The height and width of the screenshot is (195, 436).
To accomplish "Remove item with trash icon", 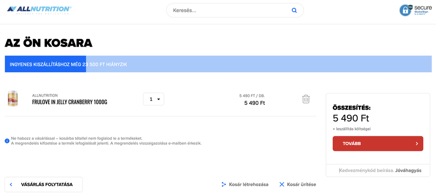I will point(306,99).
